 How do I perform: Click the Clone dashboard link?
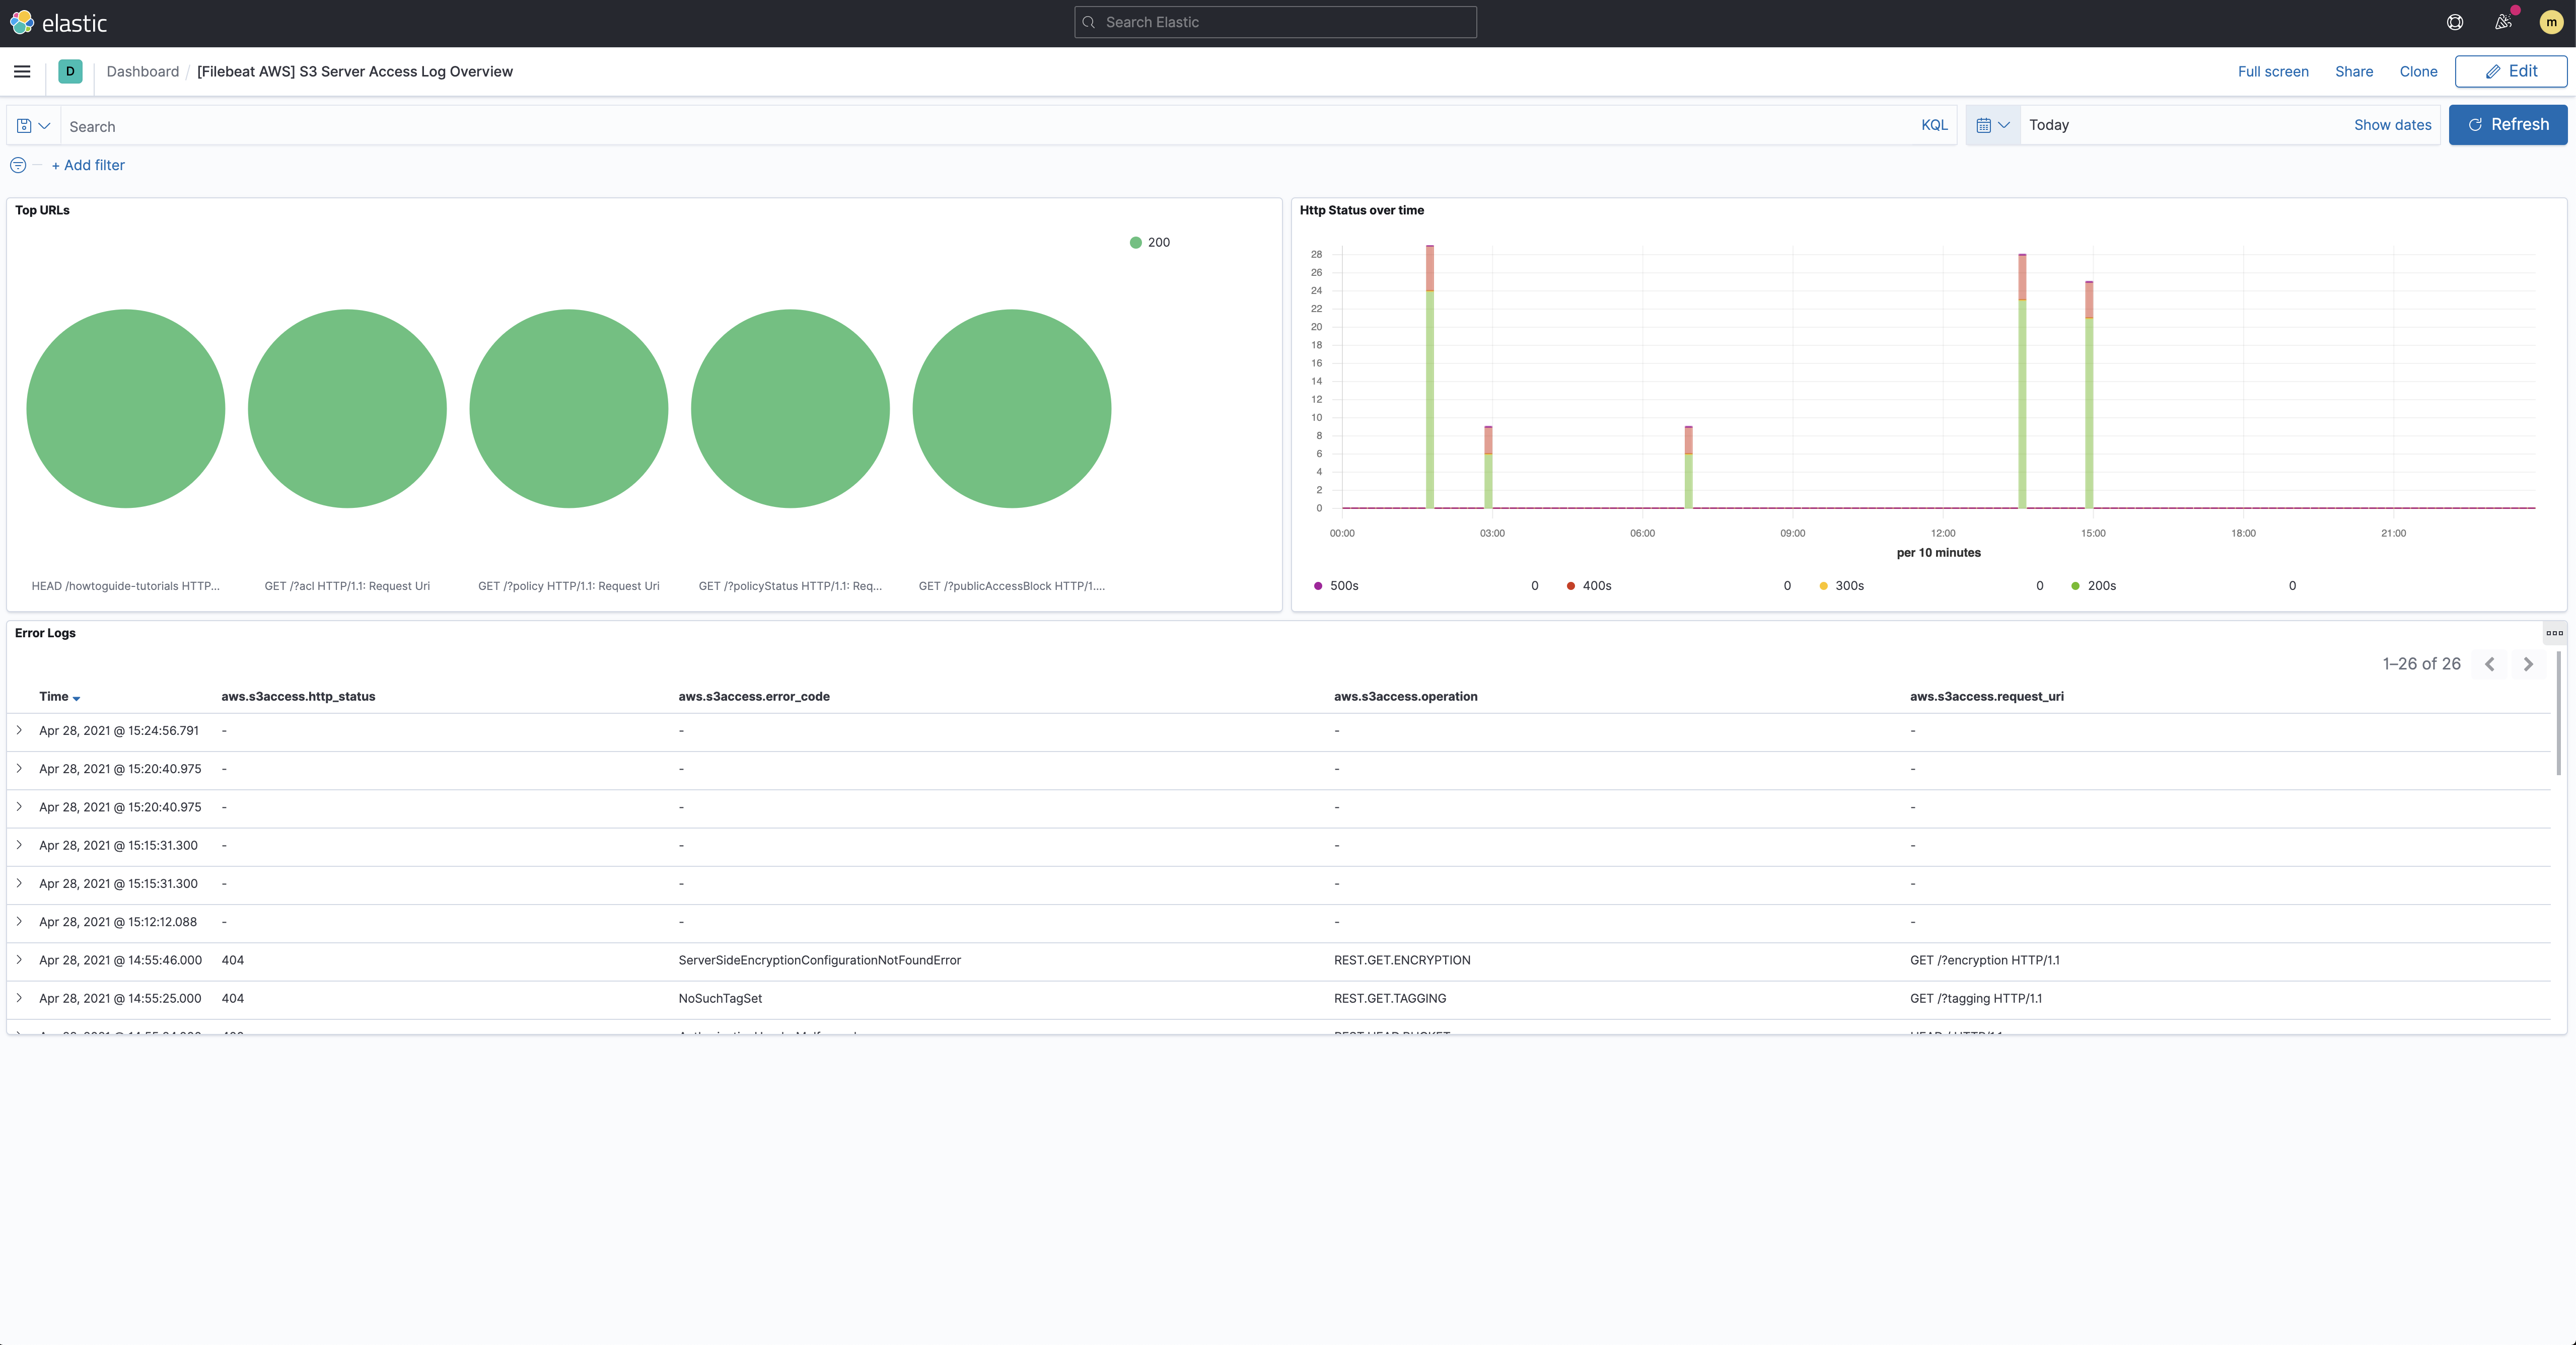click(x=2418, y=71)
